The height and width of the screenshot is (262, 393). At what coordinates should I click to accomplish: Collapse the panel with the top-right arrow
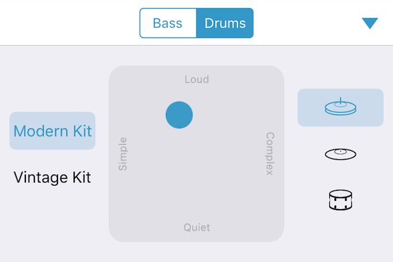(x=369, y=23)
